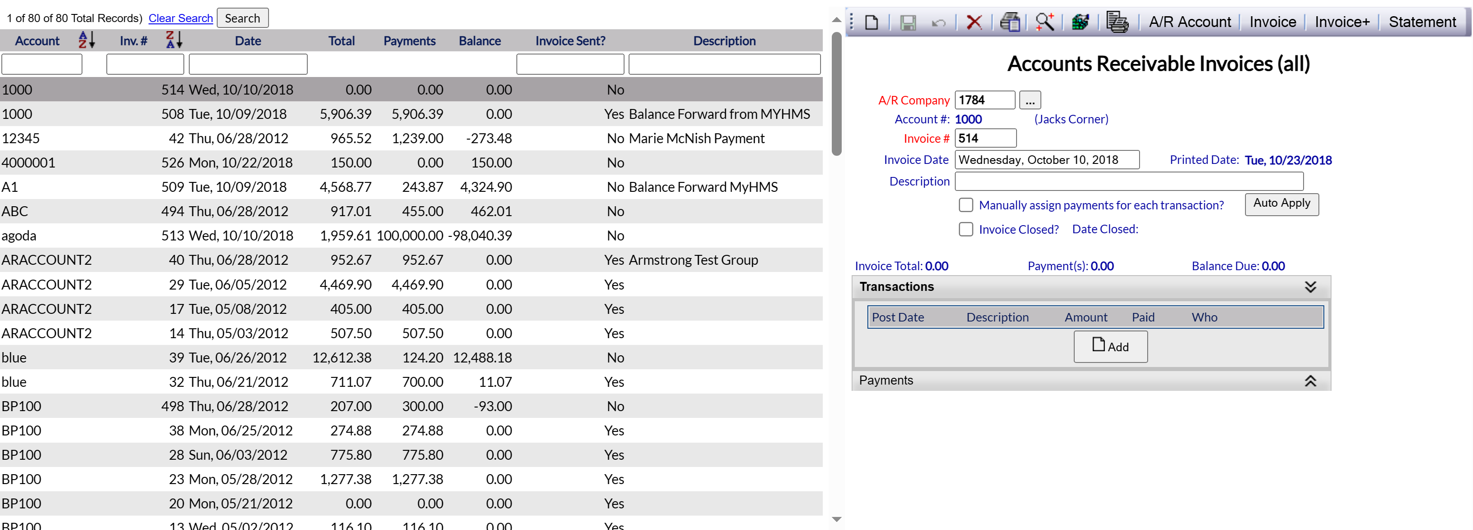Viewport: 1473px width, 530px height.
Task: Click the Transactions section header title
Action: pyautogui.click(x=896, y=287)
